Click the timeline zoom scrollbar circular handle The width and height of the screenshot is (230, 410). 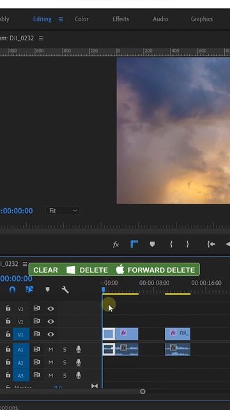(142, 391)
